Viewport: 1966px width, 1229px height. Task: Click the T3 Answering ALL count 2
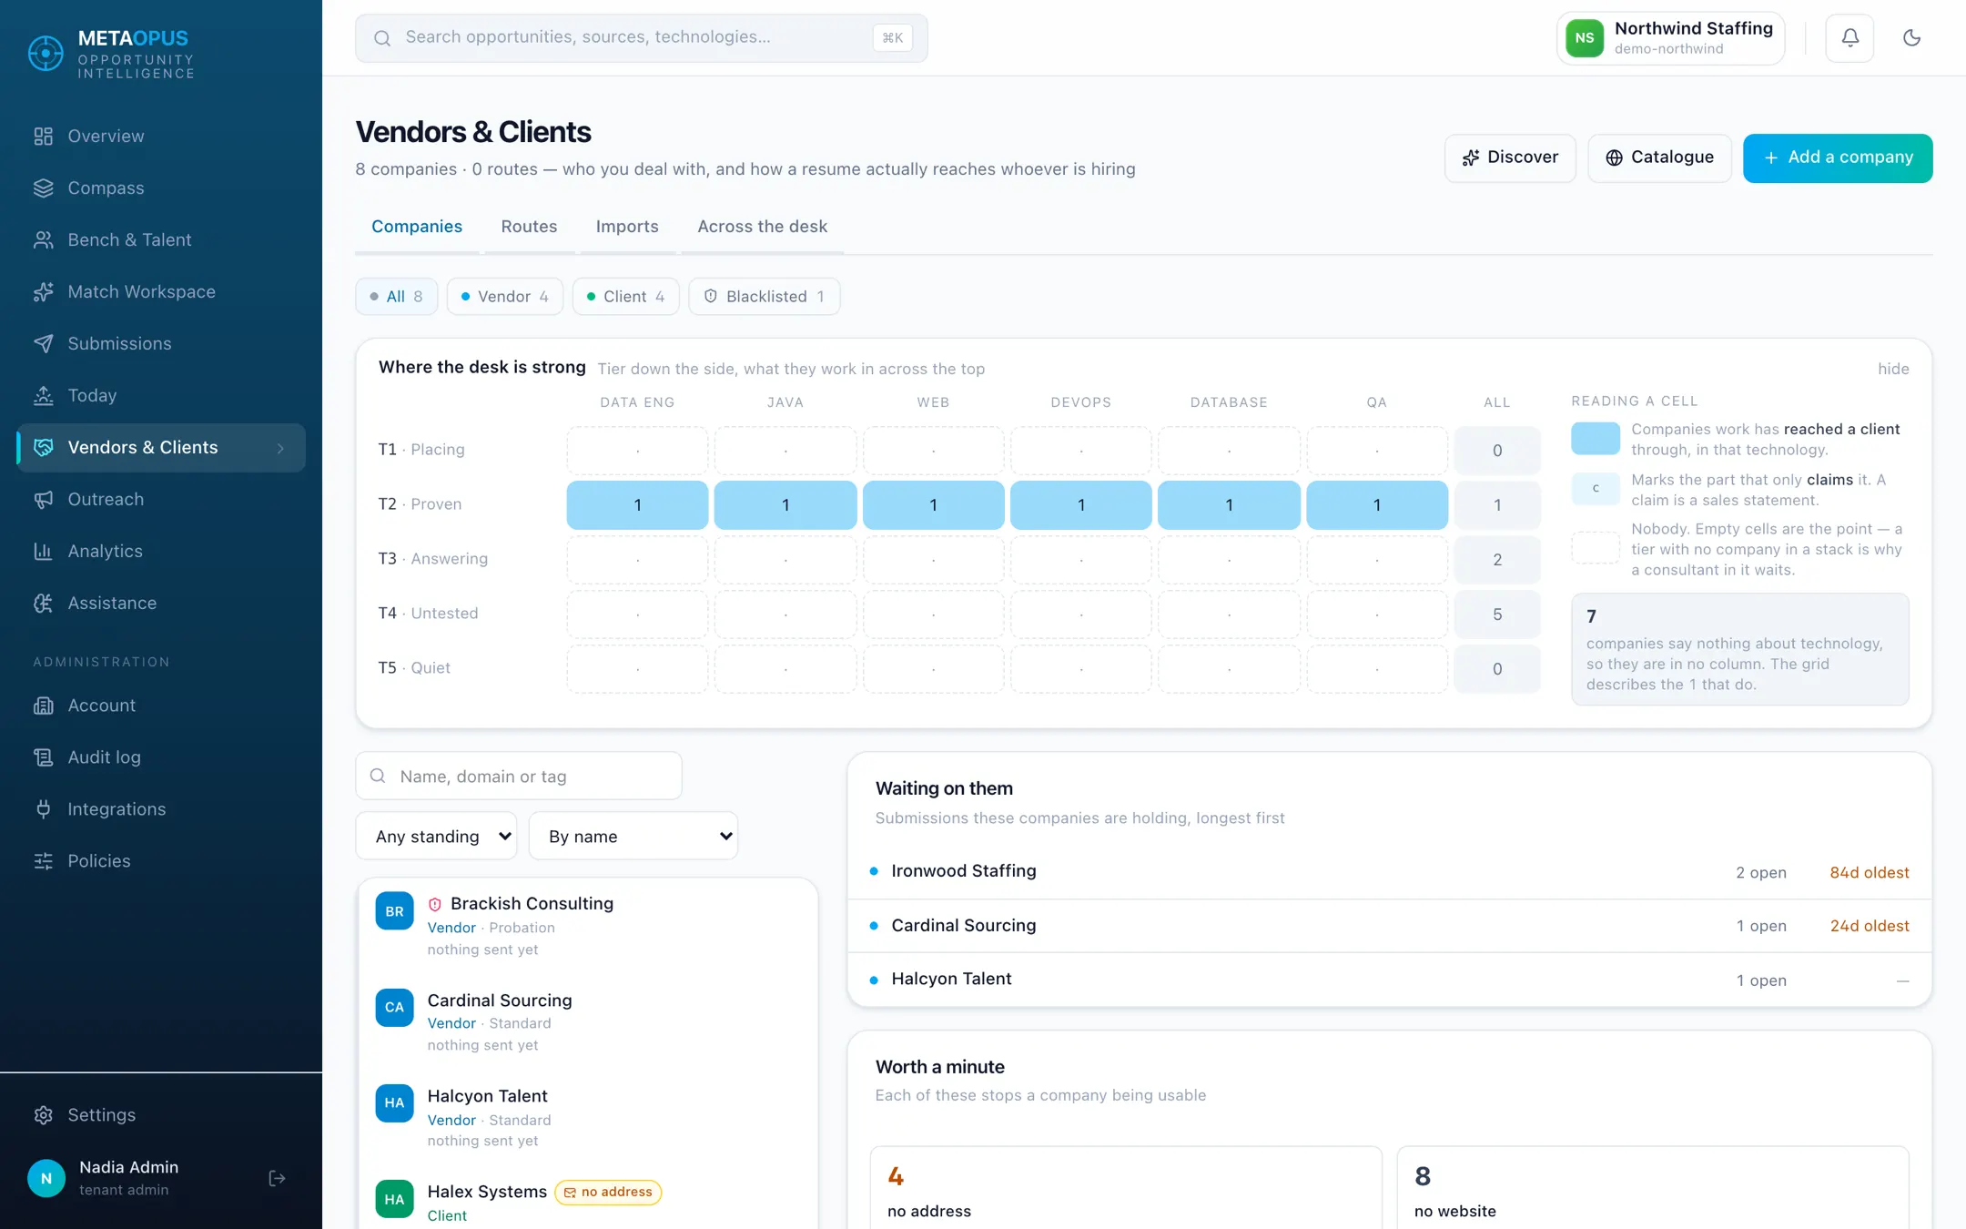1497,560
